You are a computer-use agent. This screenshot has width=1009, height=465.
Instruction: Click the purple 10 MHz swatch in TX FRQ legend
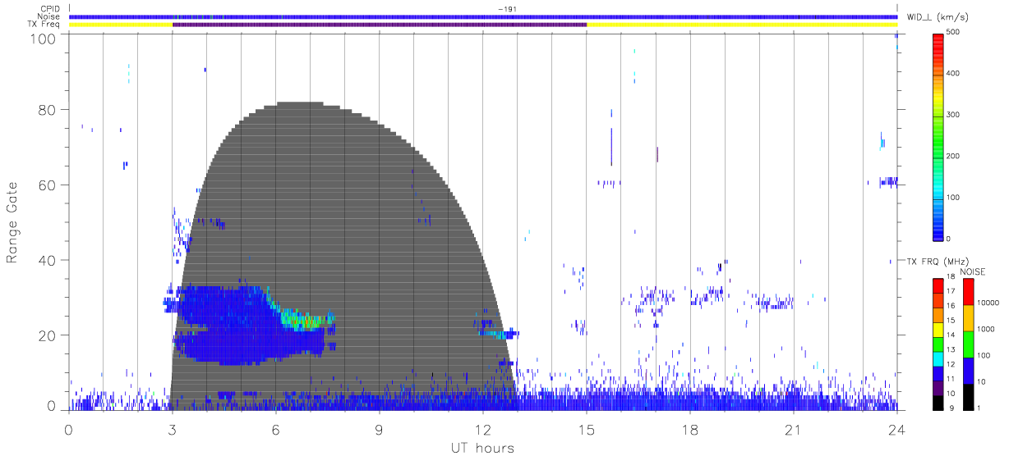[938, 389]
